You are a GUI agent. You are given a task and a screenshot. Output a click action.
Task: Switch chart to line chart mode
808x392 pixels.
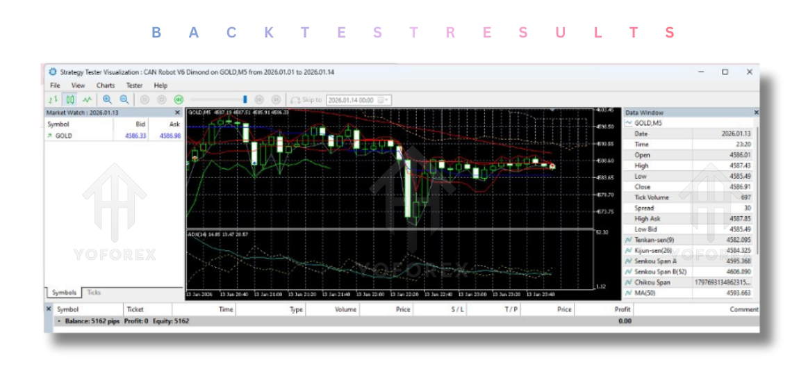point(86,100)
